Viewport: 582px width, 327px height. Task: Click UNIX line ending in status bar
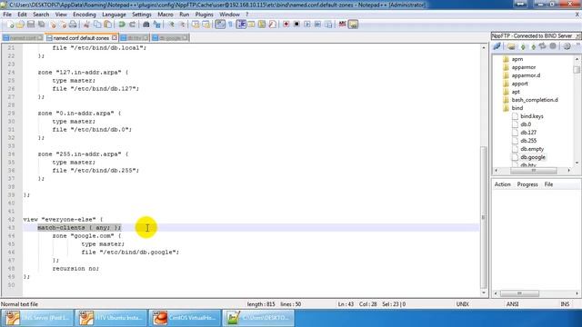tap(463, 304)
